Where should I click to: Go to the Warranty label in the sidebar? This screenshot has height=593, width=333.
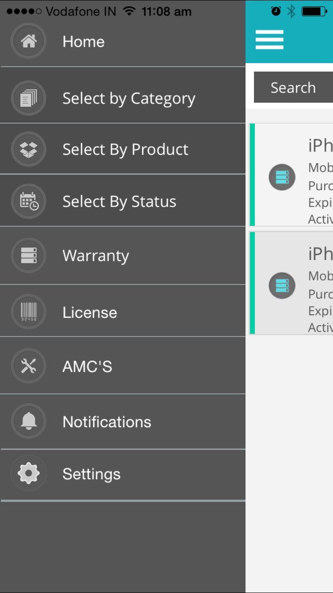pos(96,256)
